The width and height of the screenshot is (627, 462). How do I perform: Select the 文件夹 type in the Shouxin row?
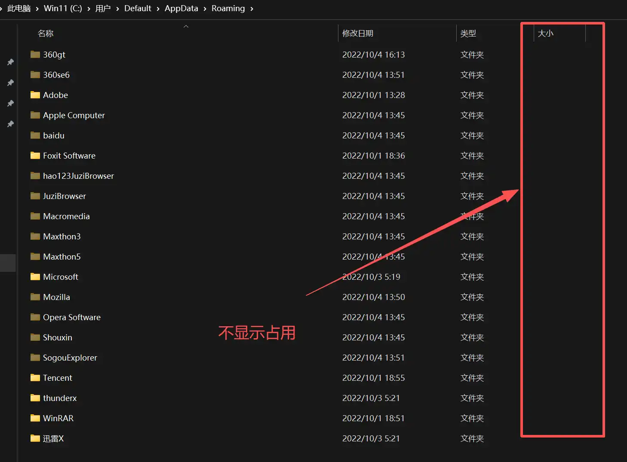tap(472, 337)
